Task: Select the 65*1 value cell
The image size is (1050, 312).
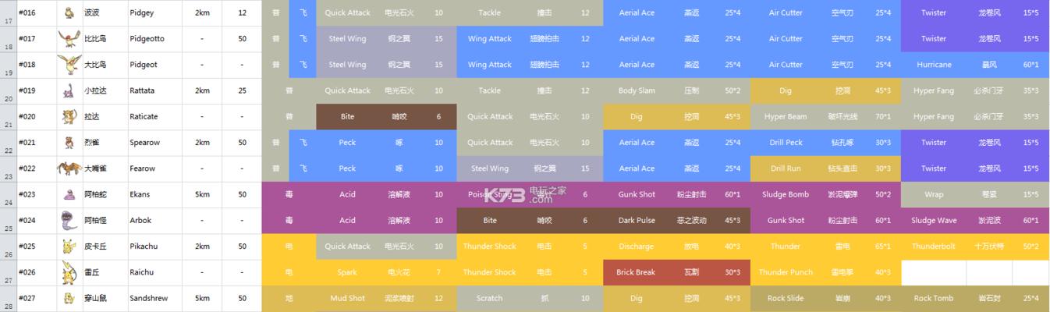Action: click(x=882, y=246)
